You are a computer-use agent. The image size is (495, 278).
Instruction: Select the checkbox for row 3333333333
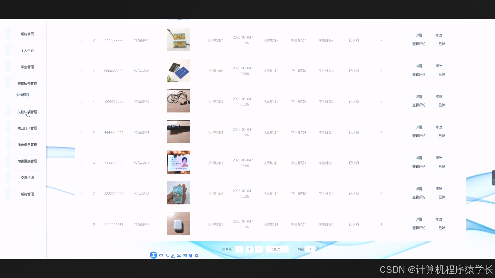(x=82, y=163)
